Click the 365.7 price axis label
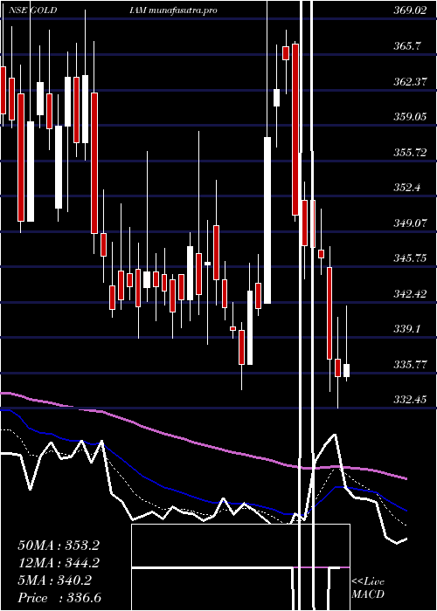 click(407, 46)
